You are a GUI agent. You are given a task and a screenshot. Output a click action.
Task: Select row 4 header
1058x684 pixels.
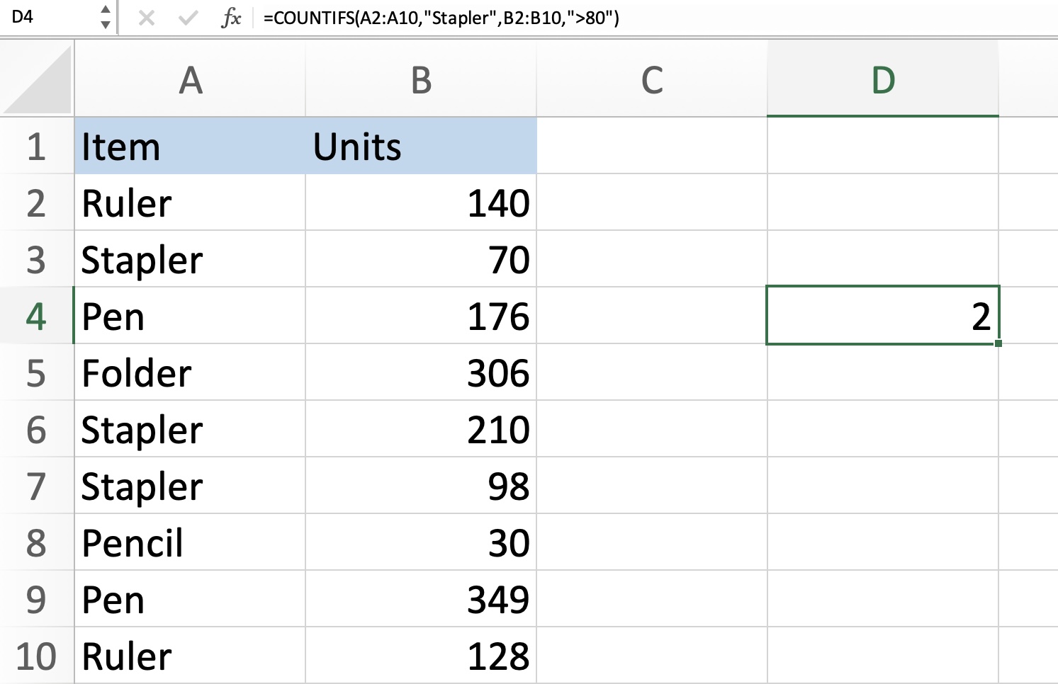pyautogui.click(x=37, y=316)
